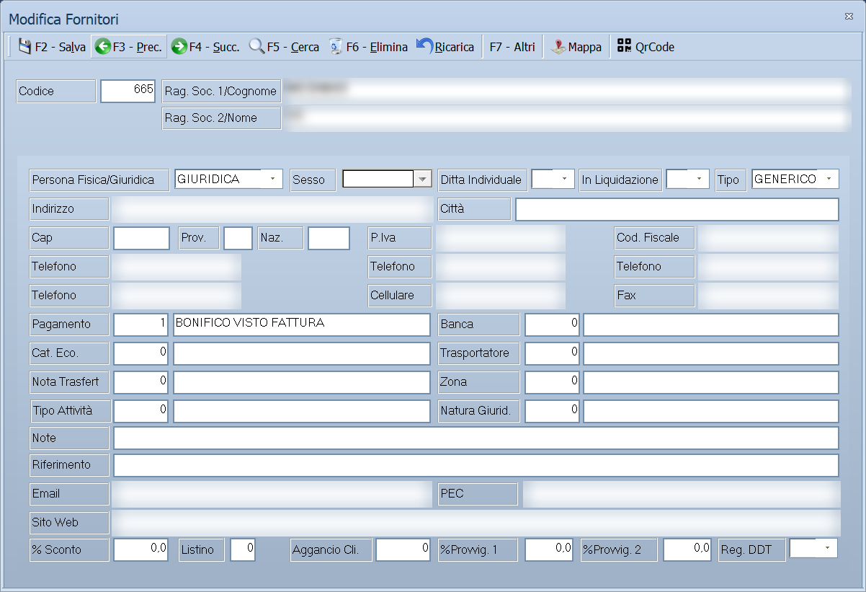Select the Cat. Eco. code field
Image resolution: width=866 pixels, height=592 pixels.
[141, 353]
